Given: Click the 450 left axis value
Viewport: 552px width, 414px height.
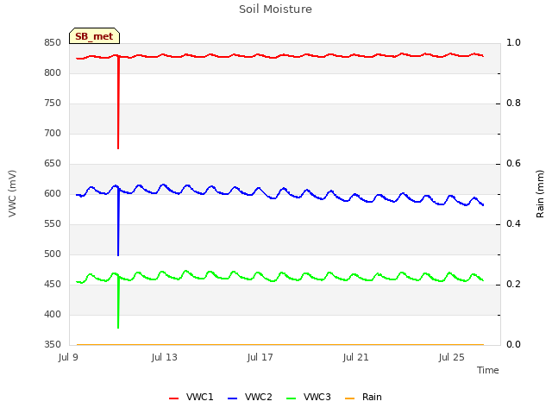Looking at the screenshot, I should point(53,284).
